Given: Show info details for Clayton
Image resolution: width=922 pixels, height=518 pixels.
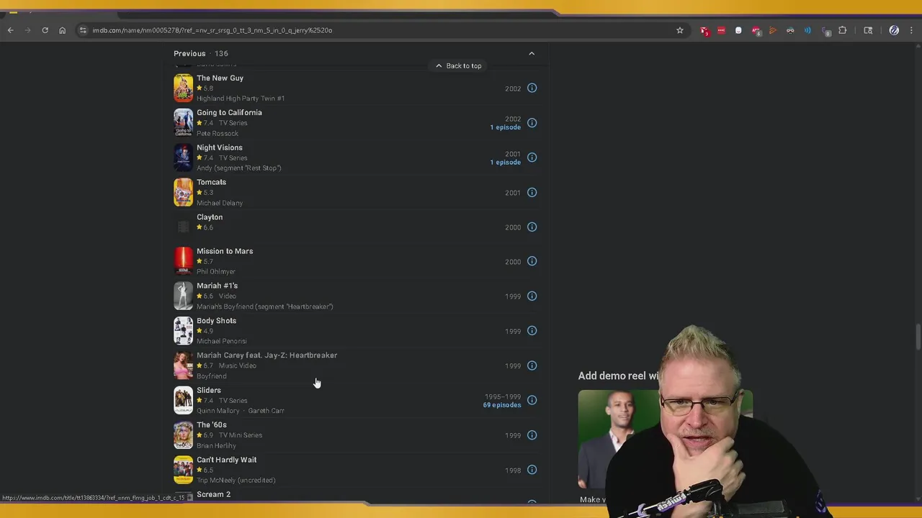Looking at the screenshot, I should click(532, 227).
